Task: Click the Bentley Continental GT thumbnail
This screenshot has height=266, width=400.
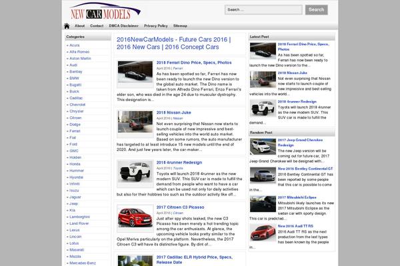Action: pyautogui.click(x=263, y=175)
